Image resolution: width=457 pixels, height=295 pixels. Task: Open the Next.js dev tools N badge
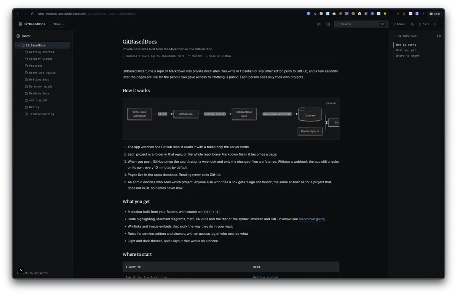tap(21, 270)
